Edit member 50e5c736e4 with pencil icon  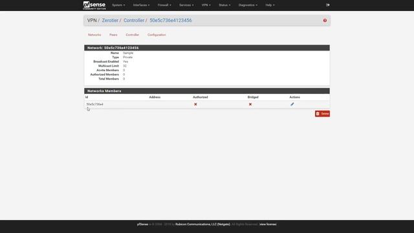pyautogui.click(x=292, y=104)
